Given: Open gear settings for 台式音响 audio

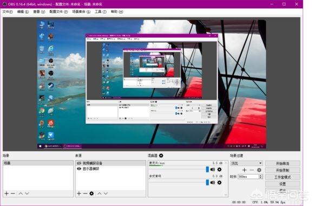Looking at the screenshot, I should pos(219,182).
